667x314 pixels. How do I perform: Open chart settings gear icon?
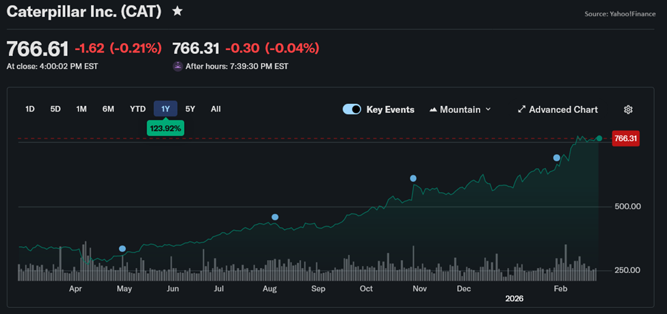point(628,109)
